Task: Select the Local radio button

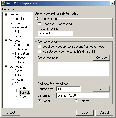Action: point(39,101)
